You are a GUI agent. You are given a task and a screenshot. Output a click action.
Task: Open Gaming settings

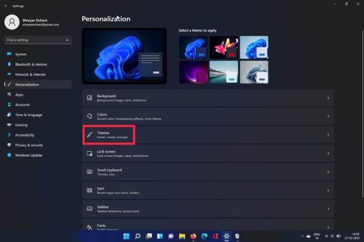click(x=38, y=125)
